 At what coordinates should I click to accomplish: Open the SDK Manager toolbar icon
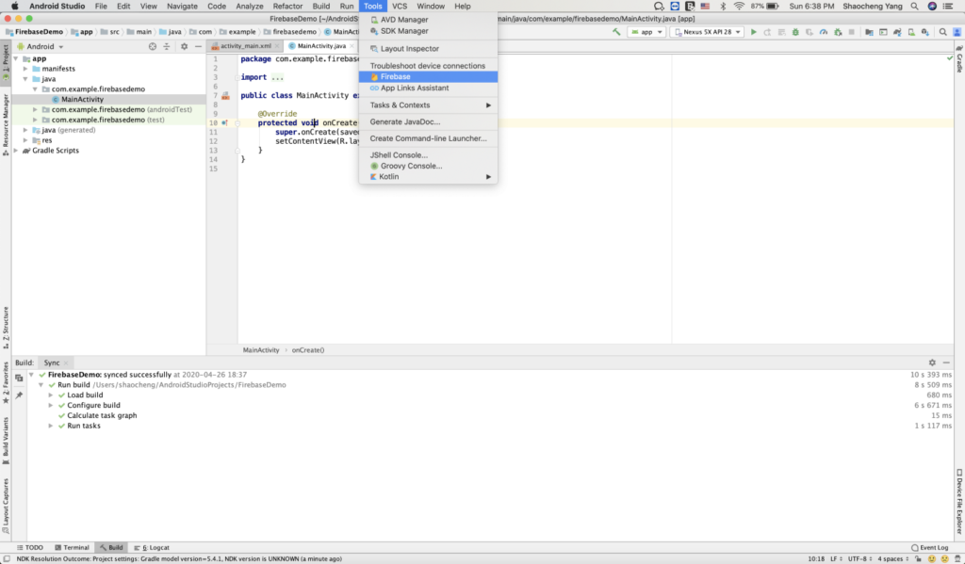(x=925, y=32)
